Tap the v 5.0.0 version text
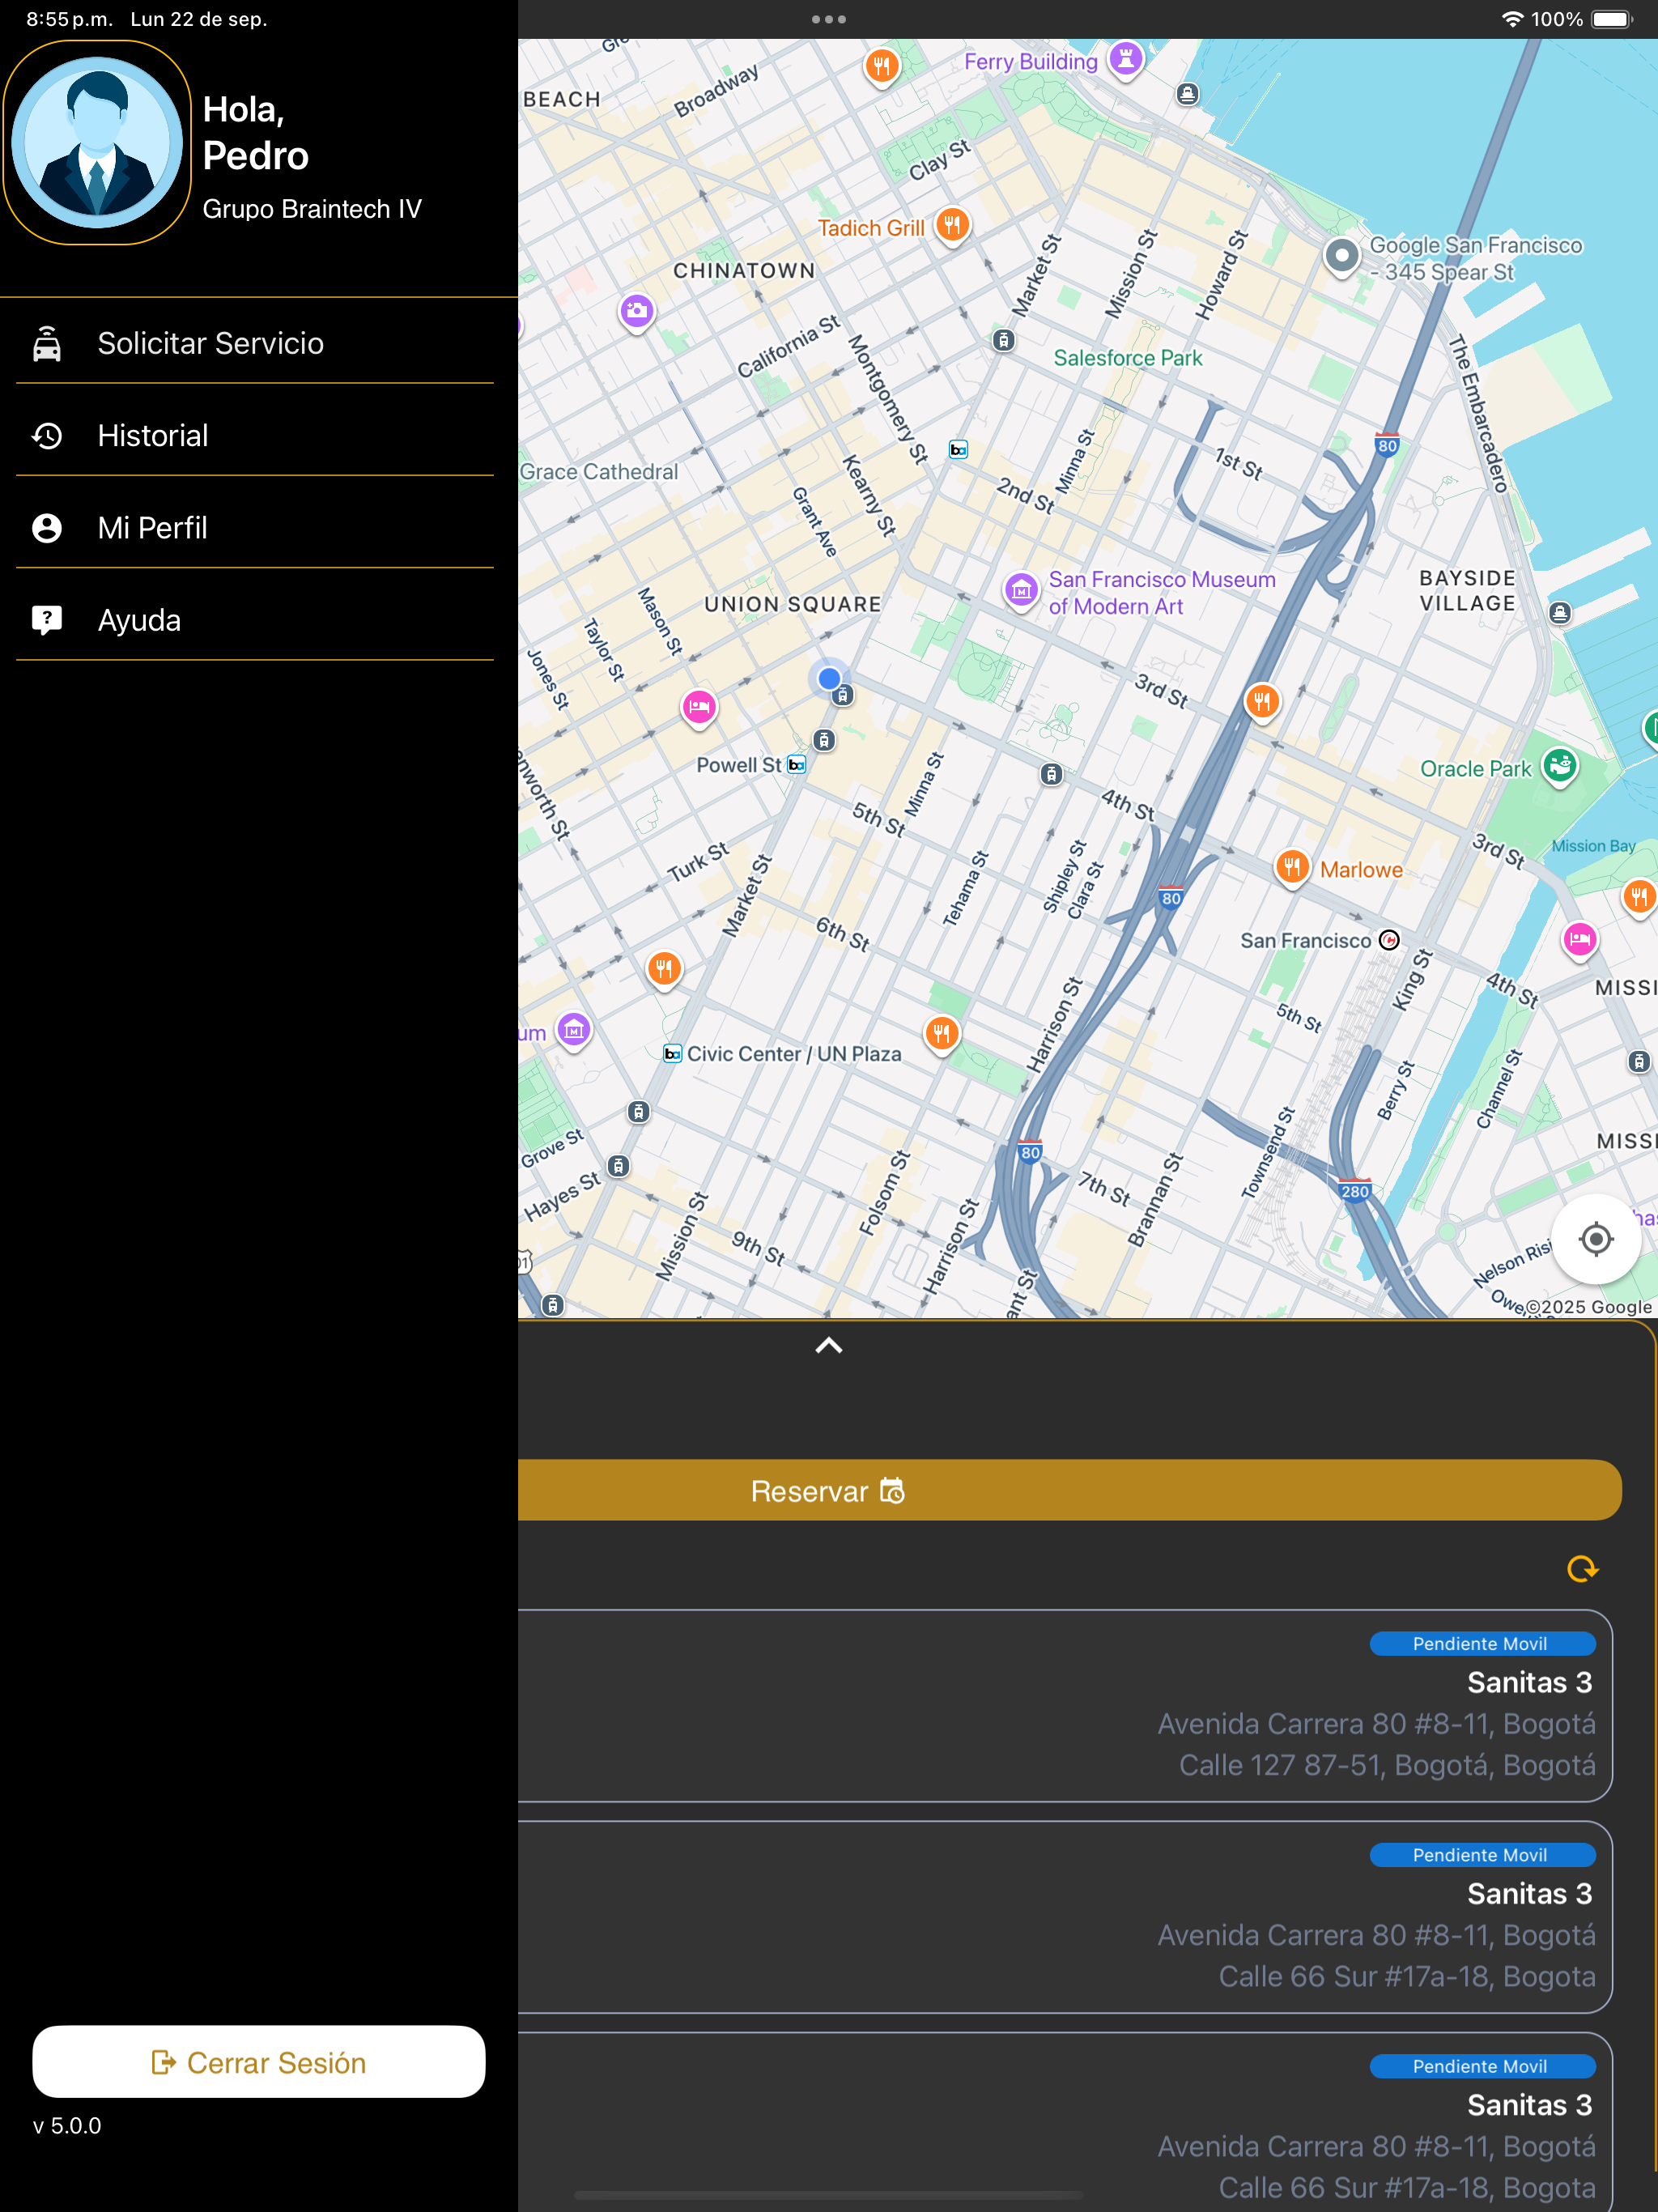This screenshot has height=2212, width=1658. point(68,2126)
